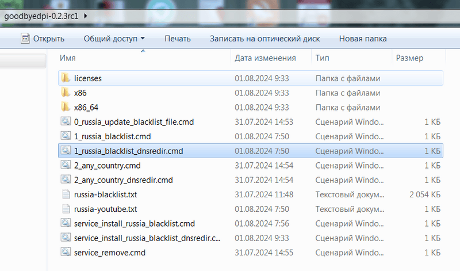
Task: Click the icon beside Открыть in toolbar
Action: point(25,39)
